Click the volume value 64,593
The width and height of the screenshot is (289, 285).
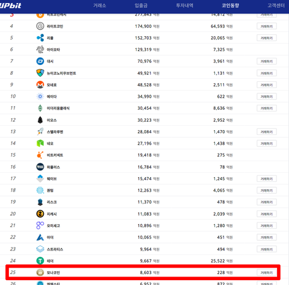218,26
